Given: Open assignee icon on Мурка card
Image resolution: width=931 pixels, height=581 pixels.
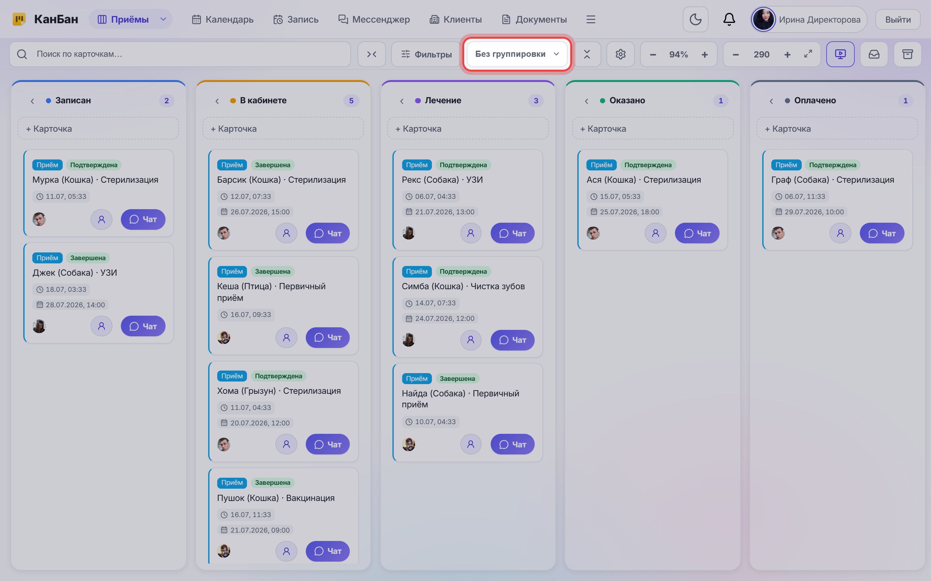Looking at the screenshot, I should pyautogui.click(x=102, y=219).
